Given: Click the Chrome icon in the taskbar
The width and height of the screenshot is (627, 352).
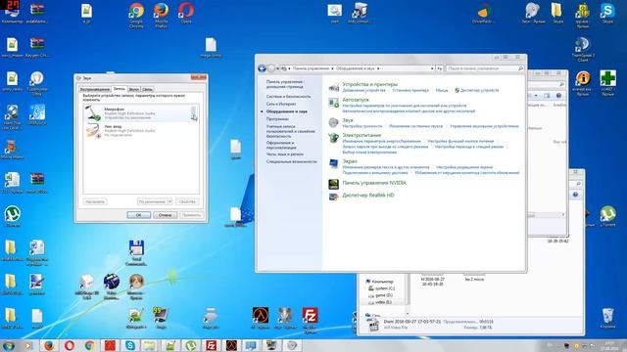Looking at the screenshot, I should pos(89,345).
